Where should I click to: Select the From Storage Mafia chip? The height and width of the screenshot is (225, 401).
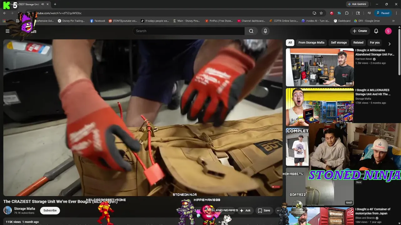coord(311,42)
